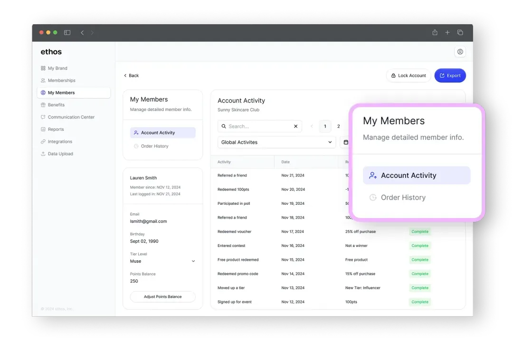Open Communication Center in sidebar
513x347 pixels.
pos(71,117)
